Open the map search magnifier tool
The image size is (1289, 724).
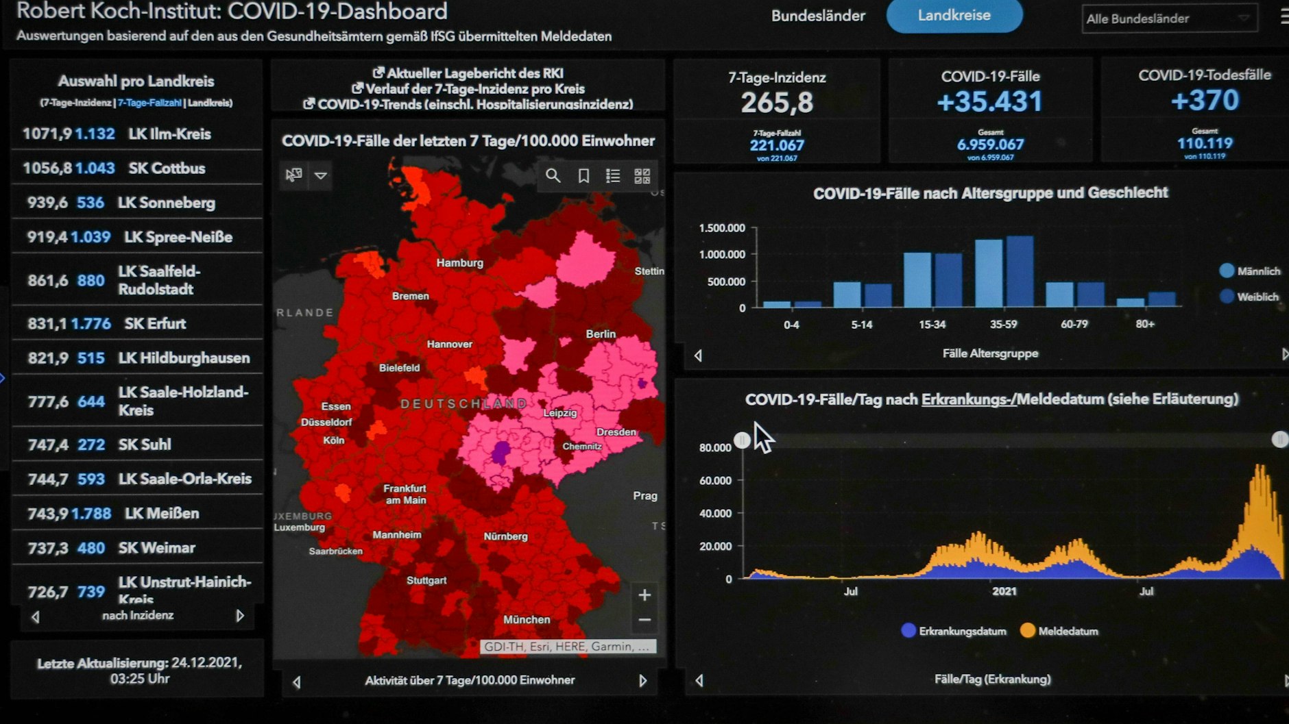(553, 176)
